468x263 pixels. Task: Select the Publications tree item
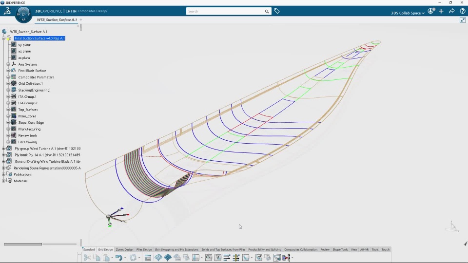click(23, 174)
